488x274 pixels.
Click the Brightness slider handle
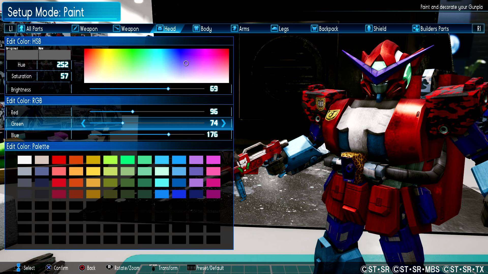point(168,89)
